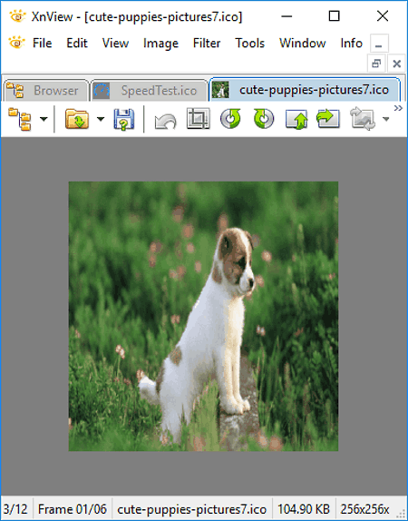Flip image horizontally using toolbar icon
Viewport: 408px width, 521px height.
(x=327, y=119)
